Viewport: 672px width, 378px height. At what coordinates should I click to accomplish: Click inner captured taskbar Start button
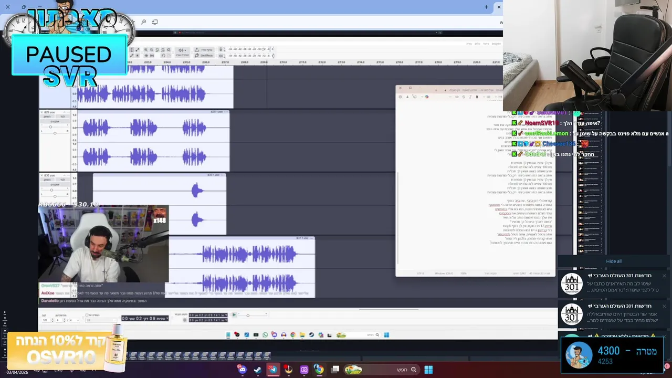click(x=386, y=335)
